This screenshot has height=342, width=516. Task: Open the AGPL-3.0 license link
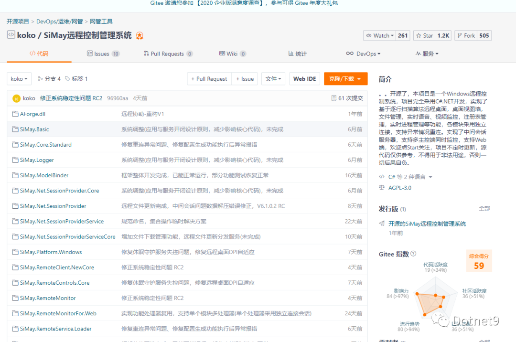pos(400,188)
